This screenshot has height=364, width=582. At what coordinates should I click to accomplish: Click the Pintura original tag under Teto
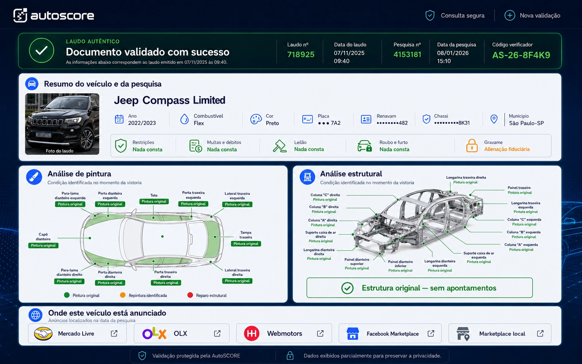click(154, 201)
